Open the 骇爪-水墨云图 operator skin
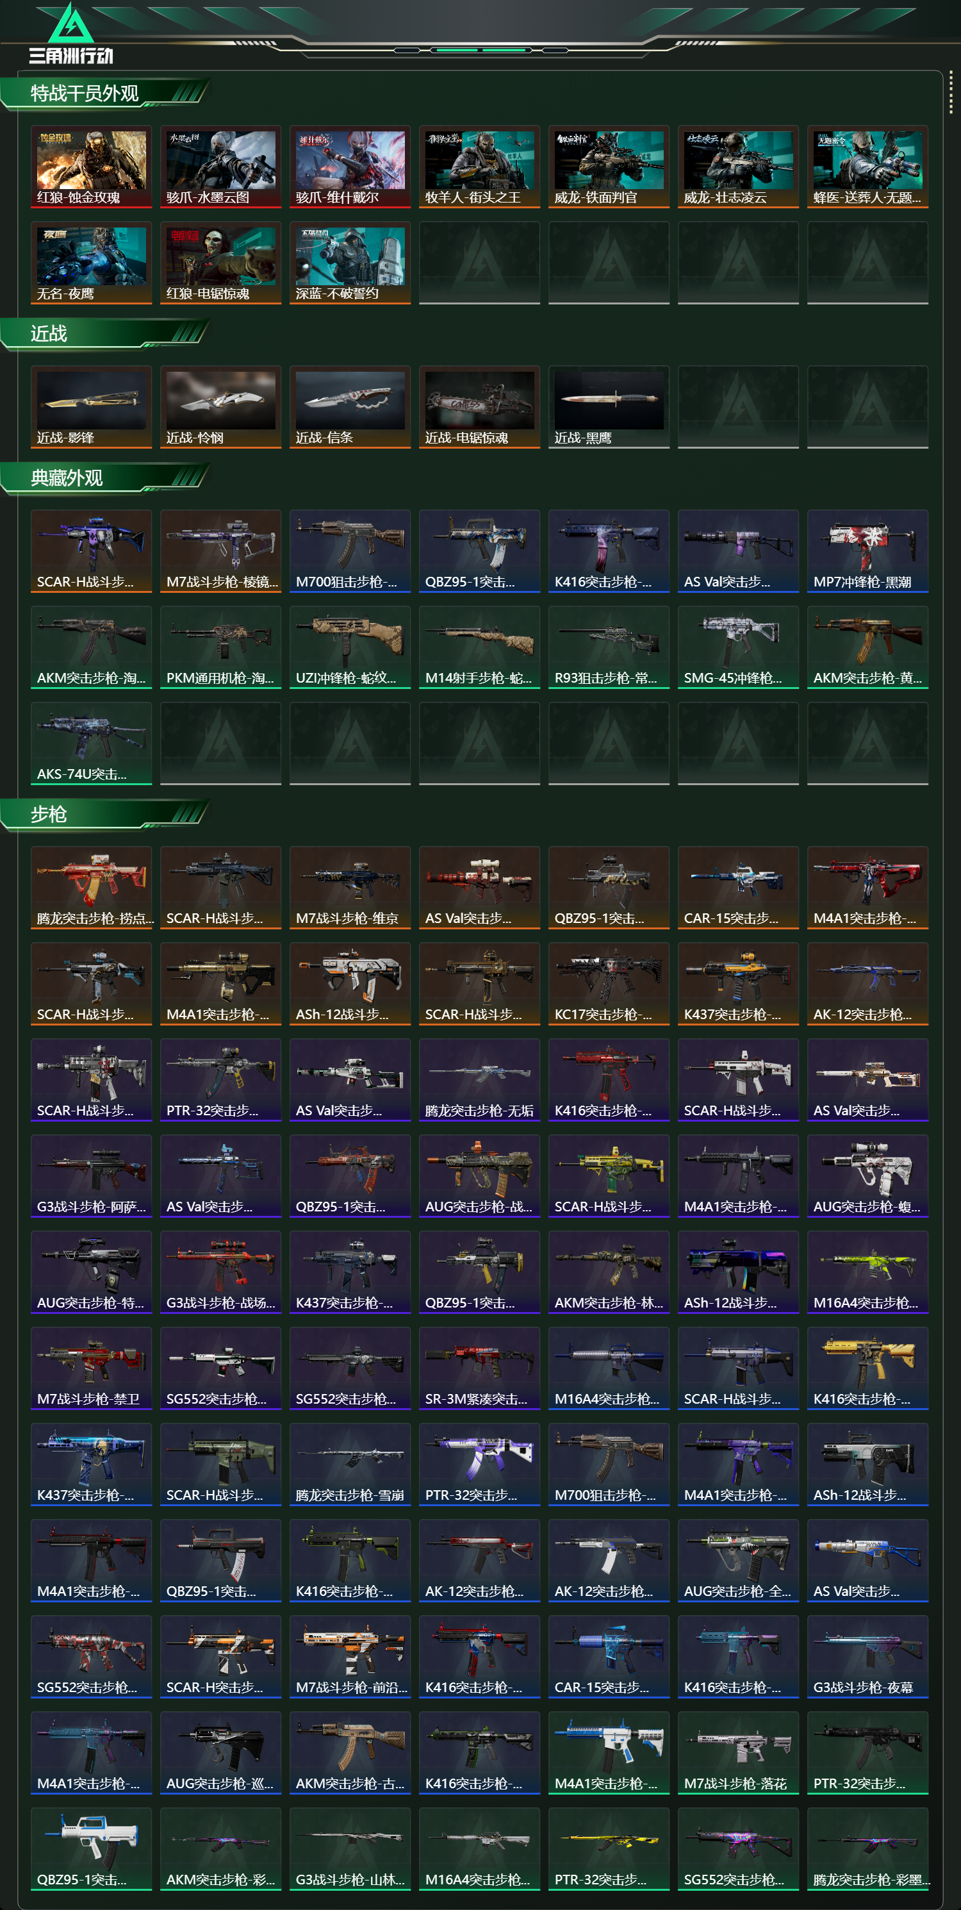This screenshot has height=1910, width=961. point(221,167)
